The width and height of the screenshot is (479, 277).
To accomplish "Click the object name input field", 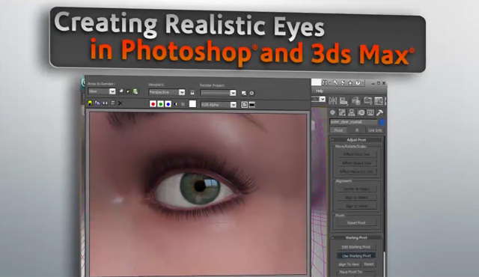I will click(x=353, y=122).
